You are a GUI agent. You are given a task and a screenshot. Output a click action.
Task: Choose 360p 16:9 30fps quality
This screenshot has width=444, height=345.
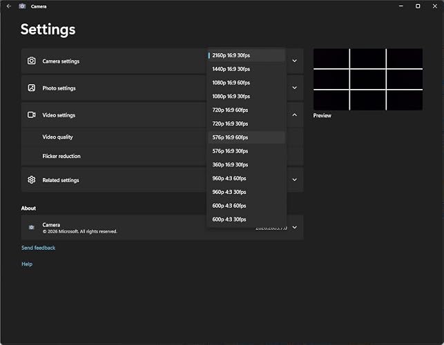(x=246, y=165)
